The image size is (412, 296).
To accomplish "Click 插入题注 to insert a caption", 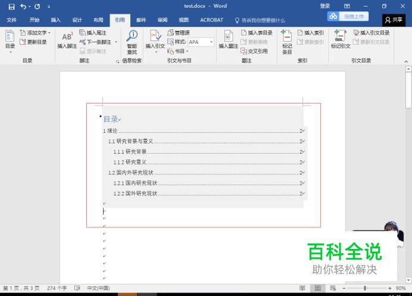I will click(229, 39).
